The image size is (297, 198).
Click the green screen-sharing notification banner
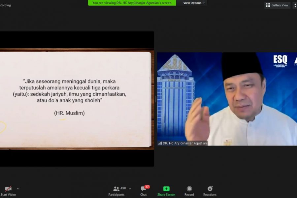click(132, 3)
